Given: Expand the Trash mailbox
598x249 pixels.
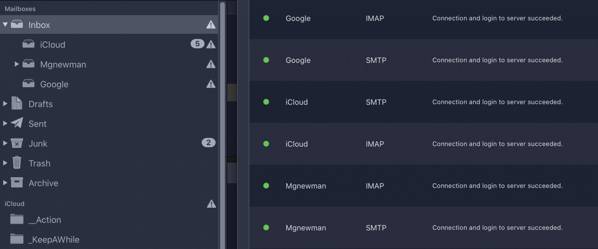Looking at the screenshot, I should point(5,163).
